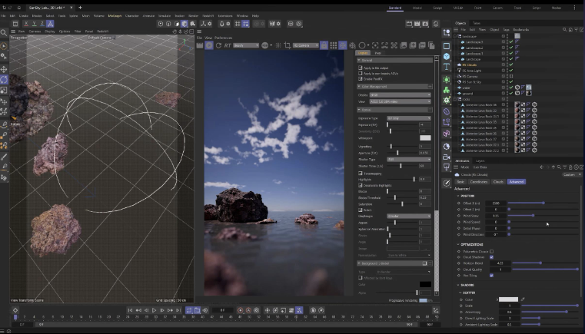The width and height of the screenshot is (585, 334).
Task: Select the Move tool in left toolbar
Action: [4, 68]
